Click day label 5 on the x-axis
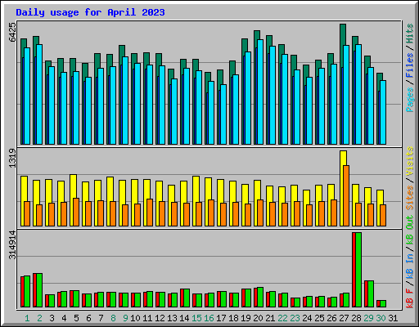This screenshot has width=419, height=327. 76,318
